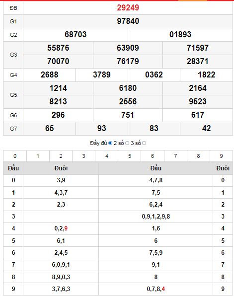Click digit filter tab 3
The width and height of the screenshot is (234, 296).
point(83,156)
